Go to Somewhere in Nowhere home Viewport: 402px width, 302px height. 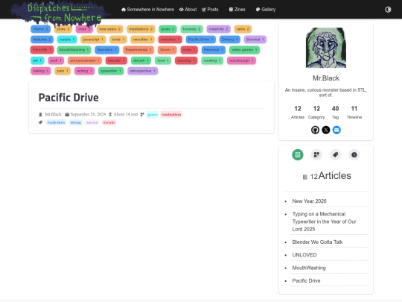tap(147, 10)
